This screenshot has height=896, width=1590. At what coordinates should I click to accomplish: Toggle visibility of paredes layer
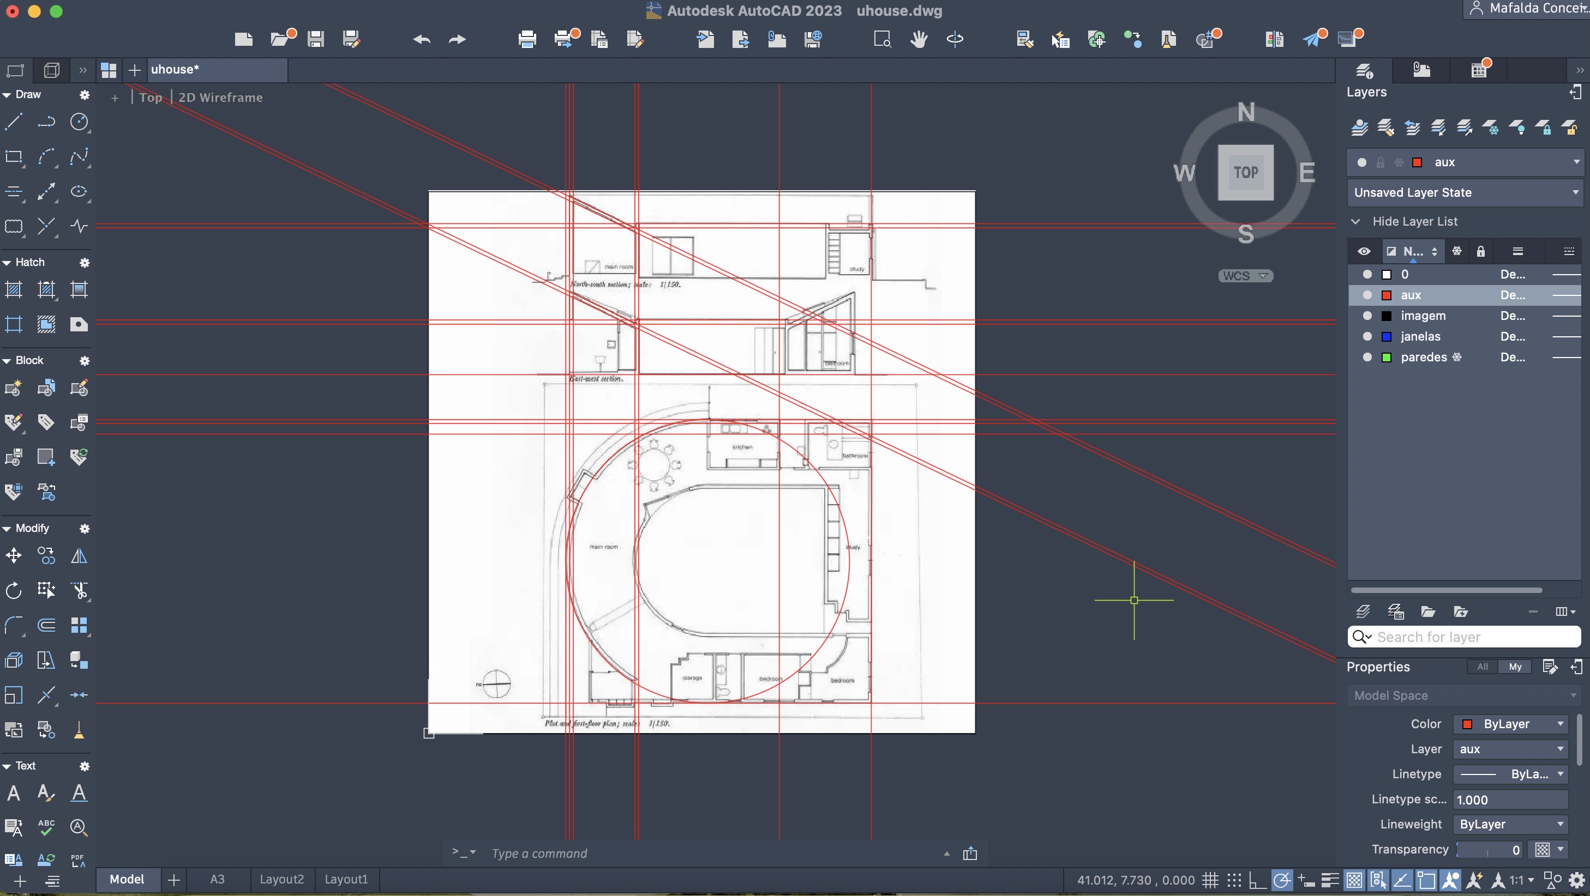pyautogui.click(x=1367, y=358)
